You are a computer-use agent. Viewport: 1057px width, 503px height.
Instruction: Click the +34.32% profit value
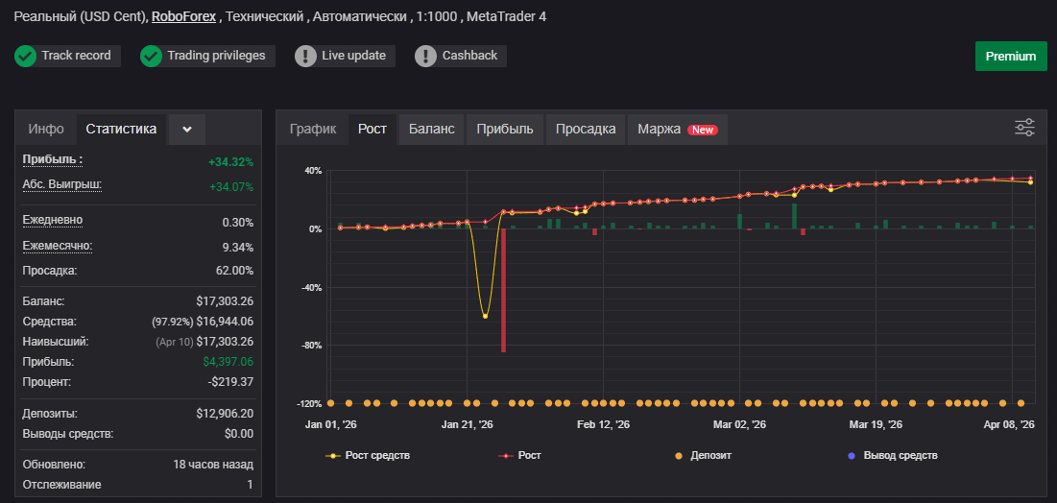230,162
